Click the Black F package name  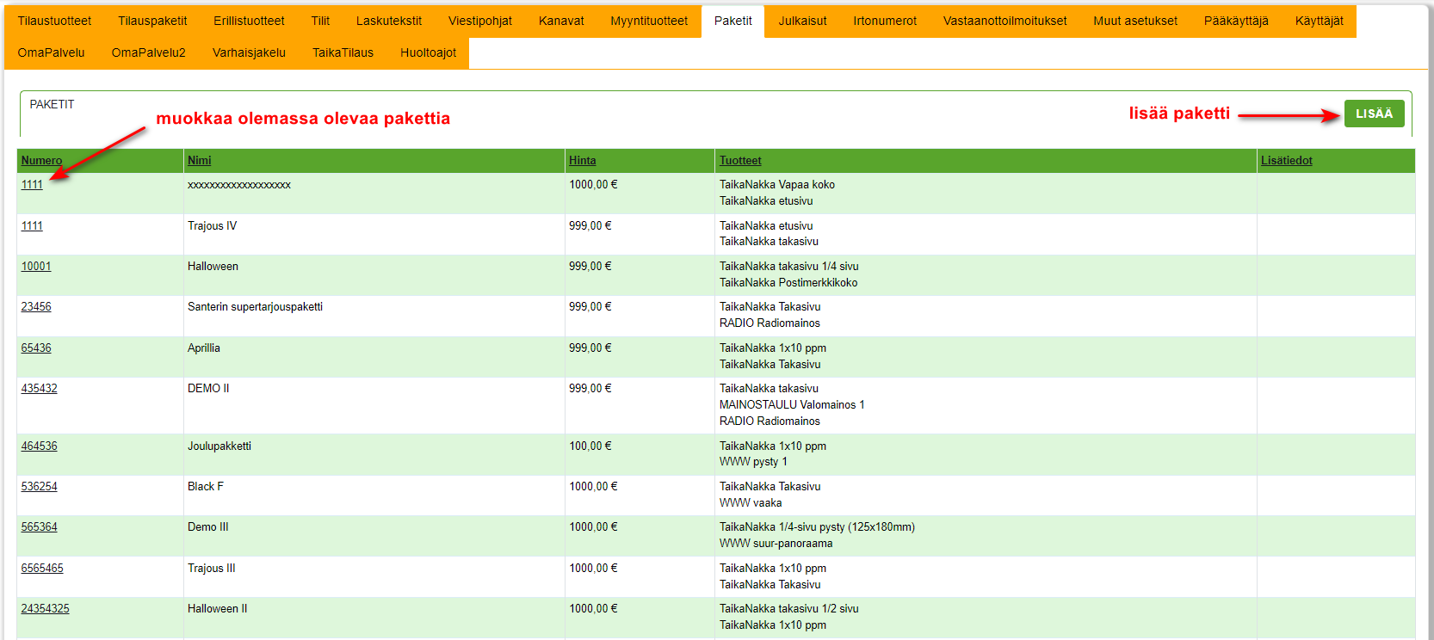pyautogui.click(x=206, y=487)
